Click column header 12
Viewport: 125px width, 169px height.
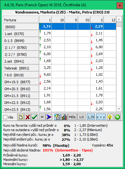(x=110, y=20)
